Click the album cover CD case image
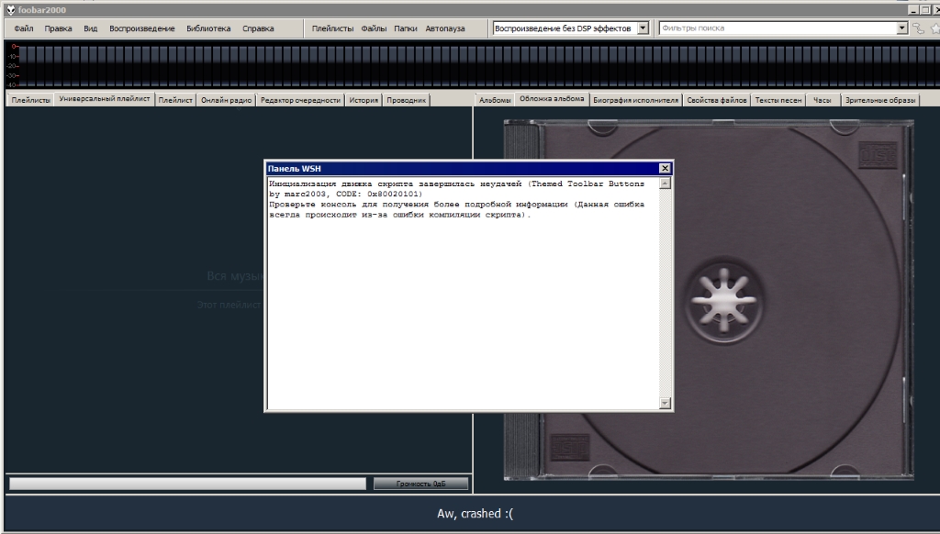 point(709,300)
